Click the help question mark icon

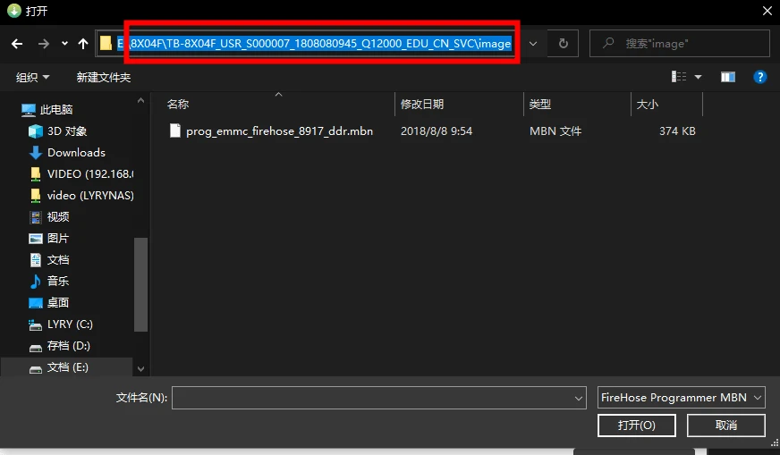(x=759, y=78)
